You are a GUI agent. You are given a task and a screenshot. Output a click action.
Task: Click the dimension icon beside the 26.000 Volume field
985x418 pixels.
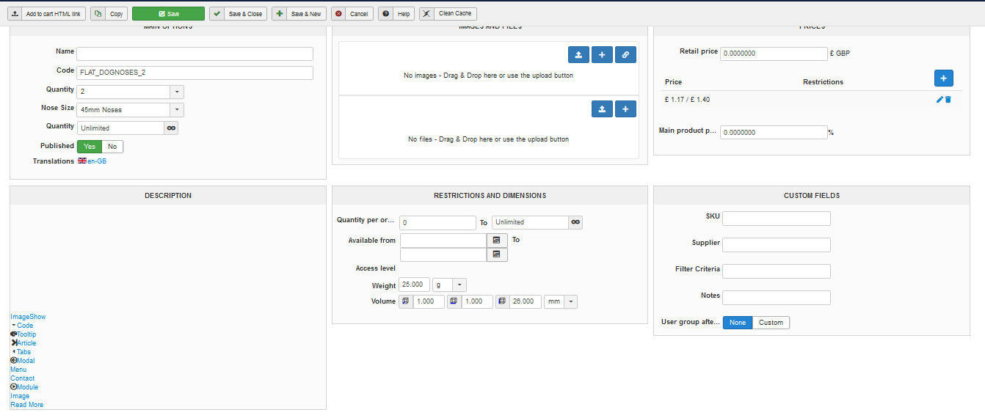tap(503, 301)
